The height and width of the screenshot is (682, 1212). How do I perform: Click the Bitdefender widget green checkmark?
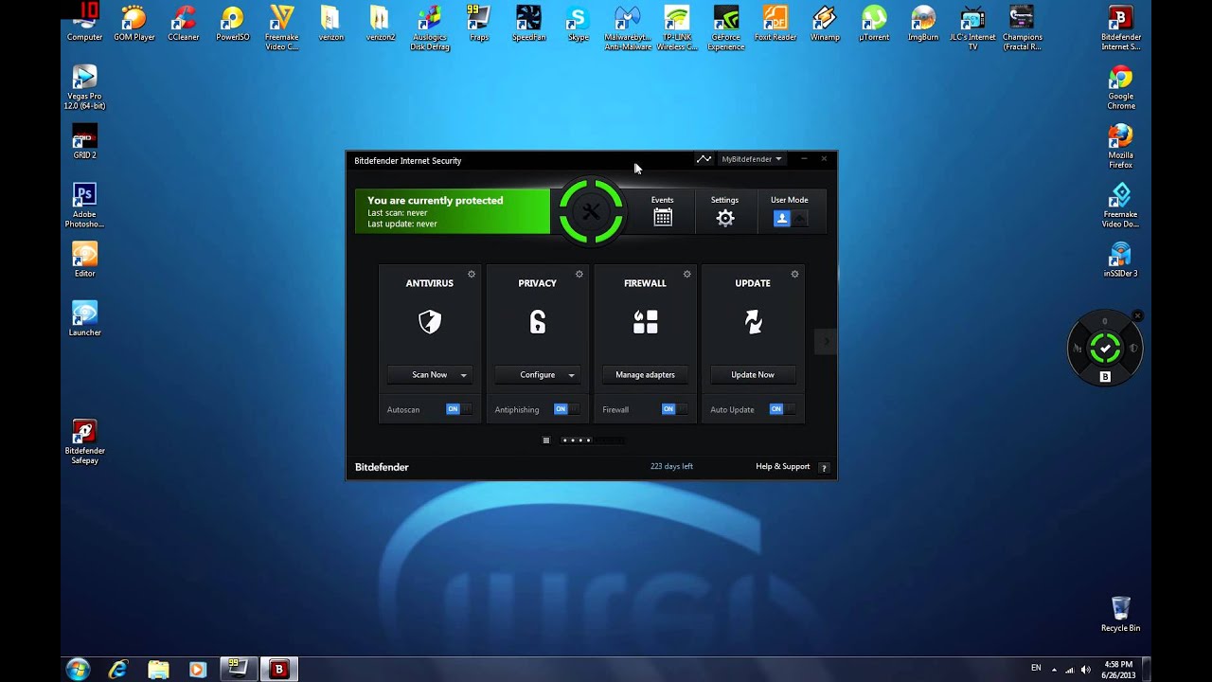1105,348
